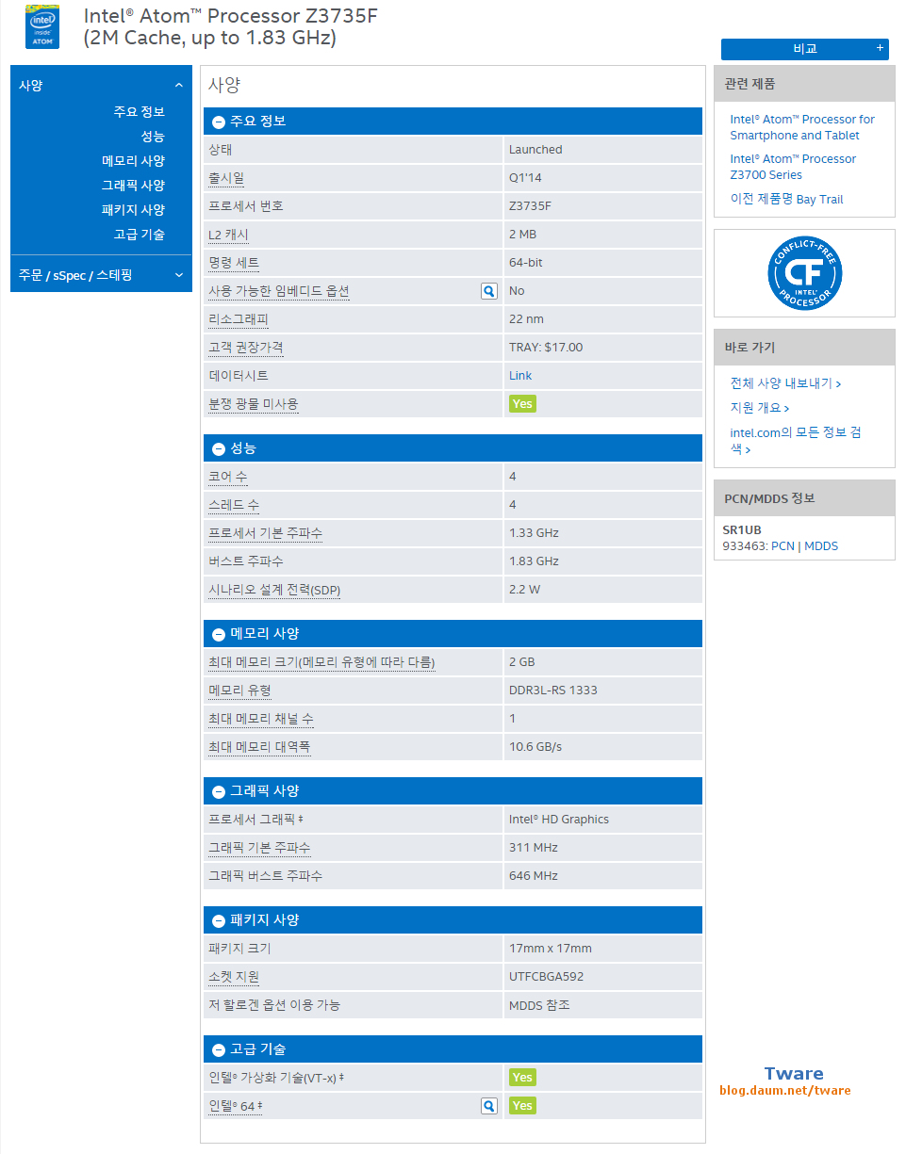This screenshot has height=1154, width=906.
Task: Click the Yes badge for 가상화 기술(VT-x)
Action: (522, 1078)
